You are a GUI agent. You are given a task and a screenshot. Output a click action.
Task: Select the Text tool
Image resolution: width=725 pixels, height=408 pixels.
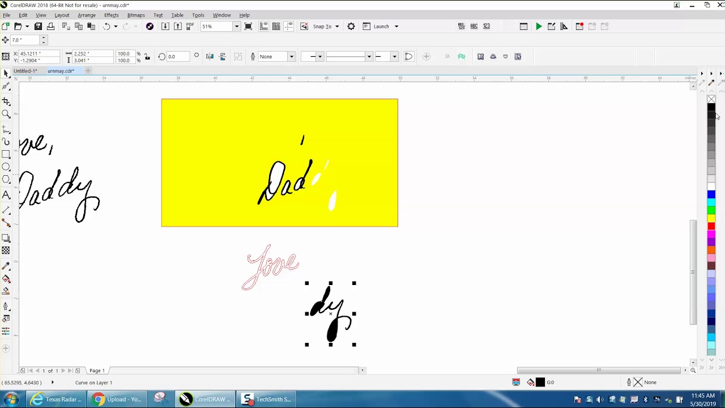pos(6,195)
